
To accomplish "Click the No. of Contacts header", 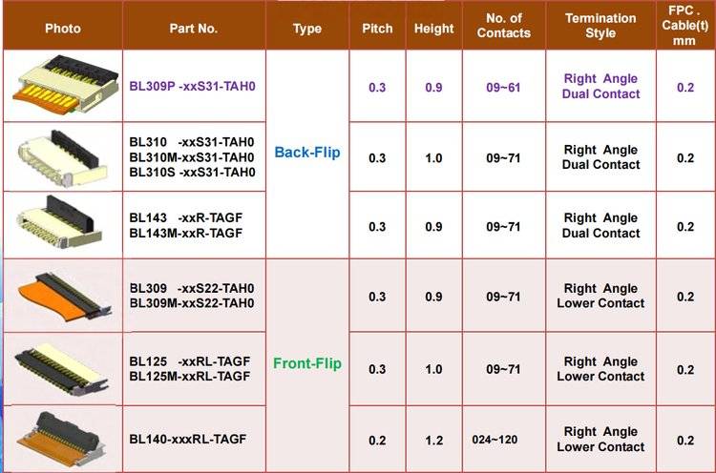I will pyautogui.click(x=503, y=26).
